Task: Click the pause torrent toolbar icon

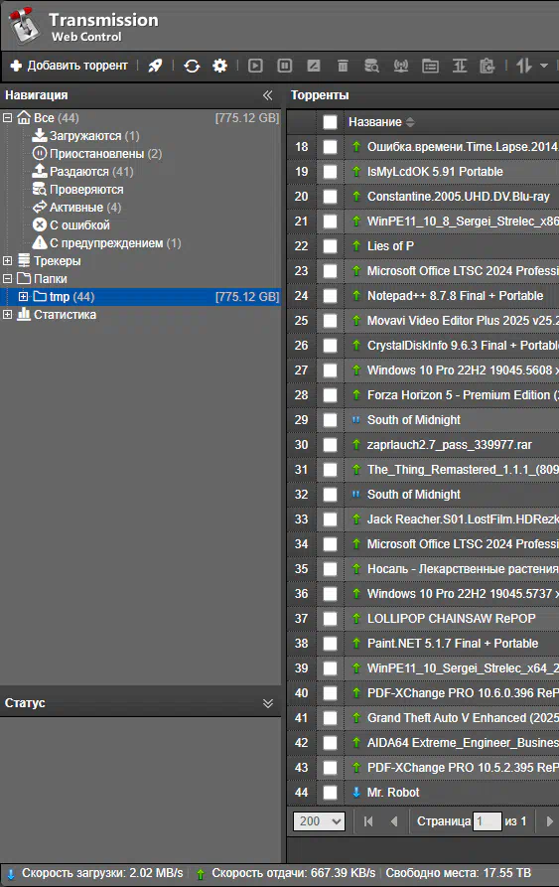Action: 285,66
